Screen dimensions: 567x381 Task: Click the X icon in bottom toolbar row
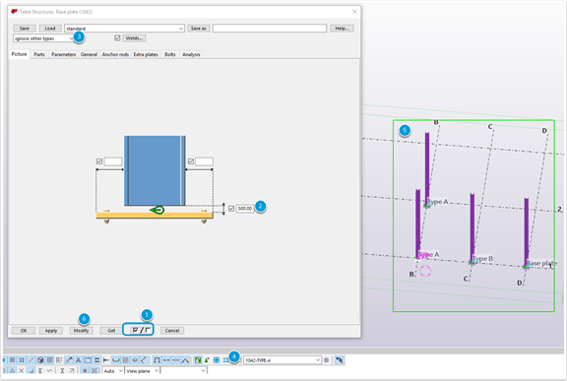22,370
